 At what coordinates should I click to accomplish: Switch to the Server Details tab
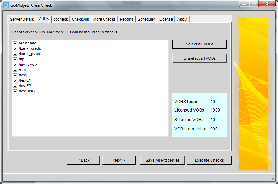pos(22,19)
